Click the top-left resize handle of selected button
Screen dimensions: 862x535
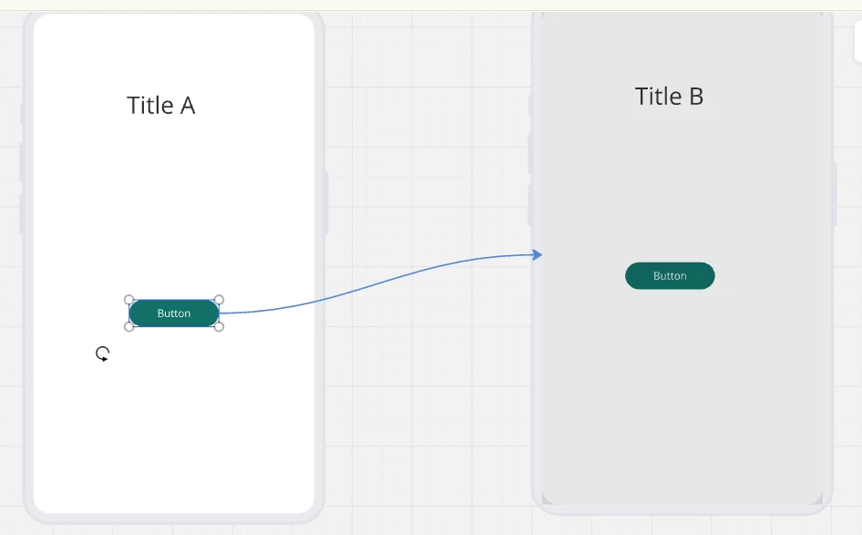click(129, 300)
